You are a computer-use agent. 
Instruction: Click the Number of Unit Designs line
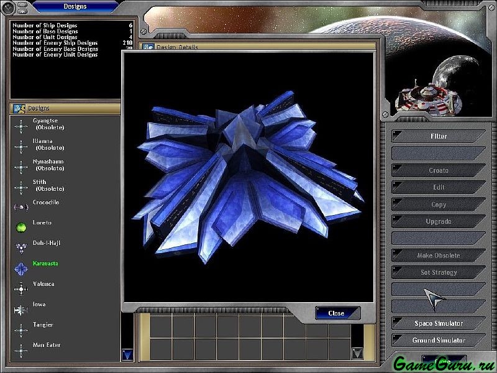point(72,37)
